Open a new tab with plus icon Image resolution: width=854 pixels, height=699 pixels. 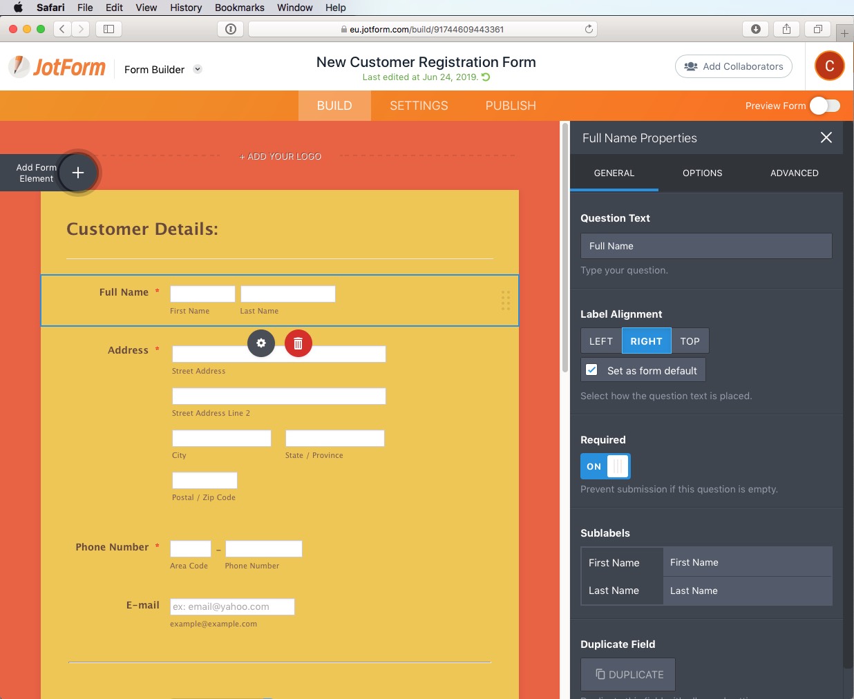point(844,33)
